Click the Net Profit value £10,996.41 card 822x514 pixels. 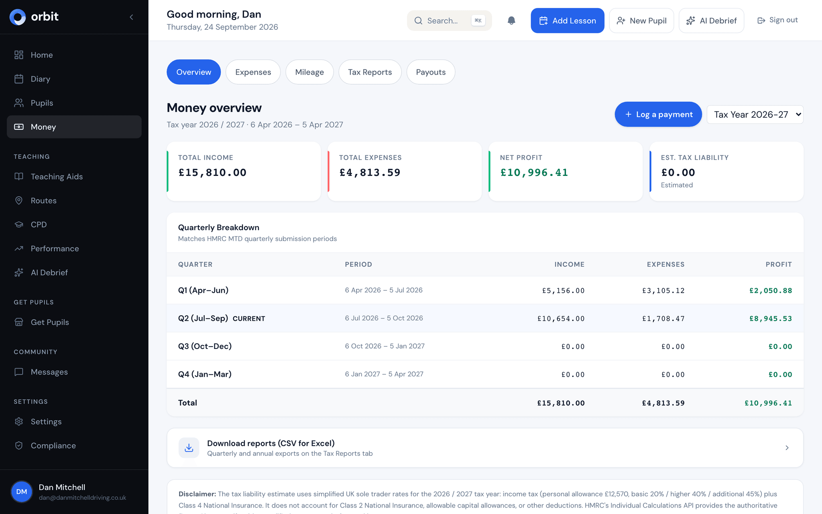[566, 171]
